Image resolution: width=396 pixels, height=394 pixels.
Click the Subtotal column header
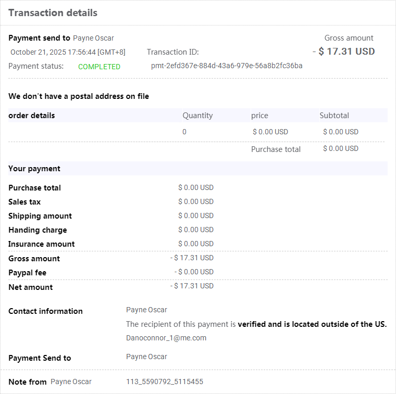click(334, 116)
